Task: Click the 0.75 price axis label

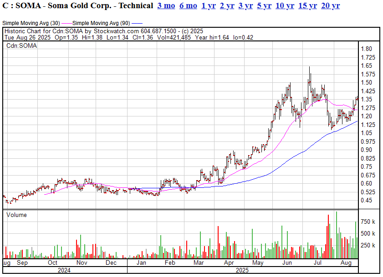Action: (367, 166)
